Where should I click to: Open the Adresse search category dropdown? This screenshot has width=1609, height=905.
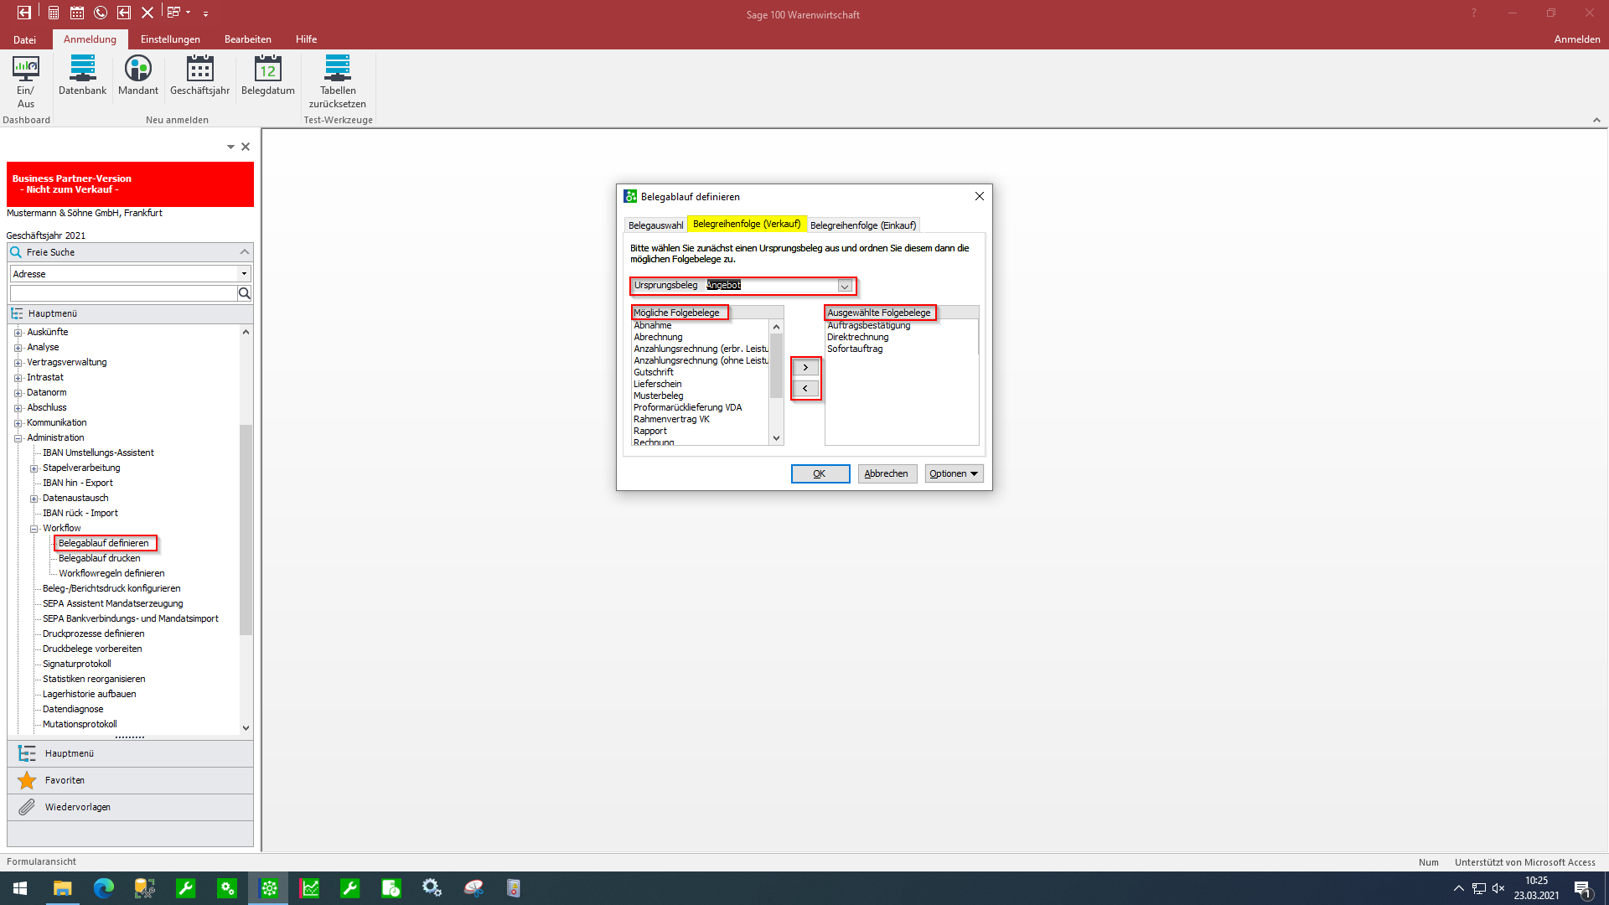tap(244, 274)
